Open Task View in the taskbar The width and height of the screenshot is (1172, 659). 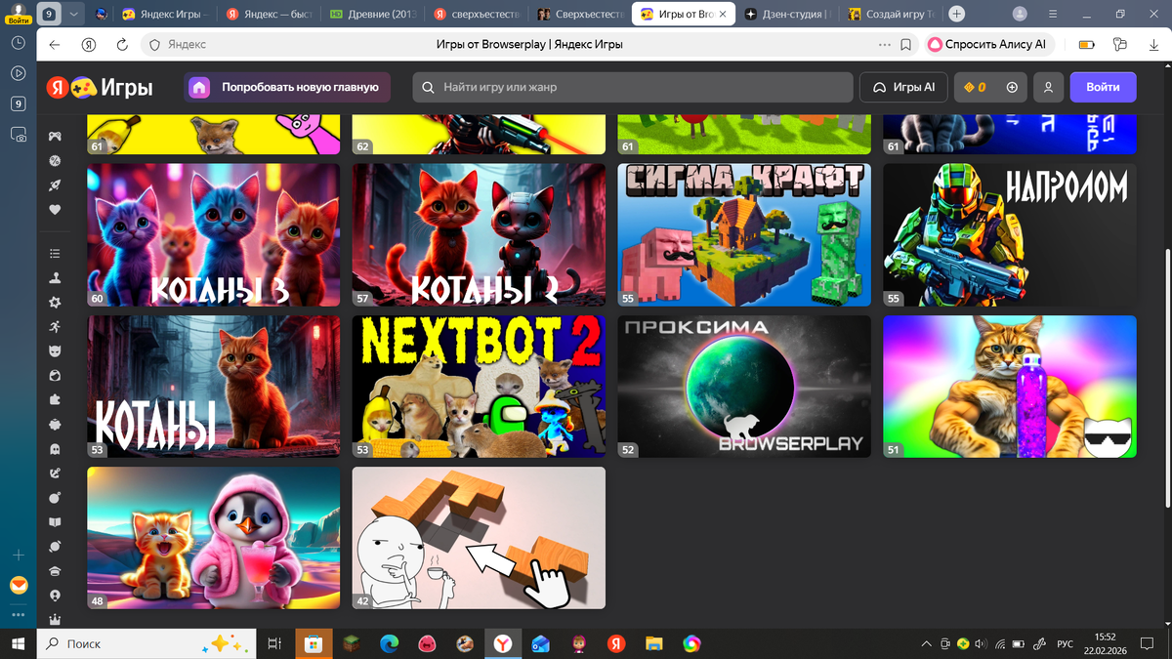point(275,643)
